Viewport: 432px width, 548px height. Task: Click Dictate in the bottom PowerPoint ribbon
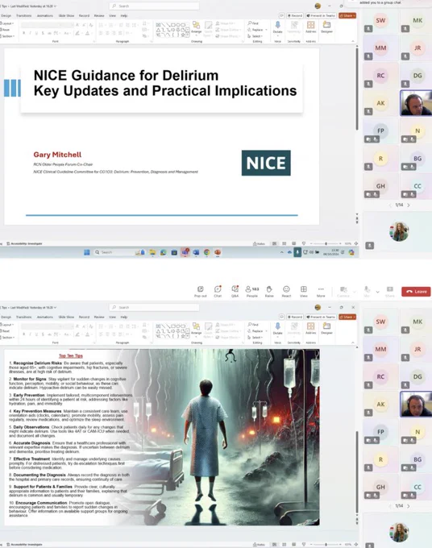[277, 329]
